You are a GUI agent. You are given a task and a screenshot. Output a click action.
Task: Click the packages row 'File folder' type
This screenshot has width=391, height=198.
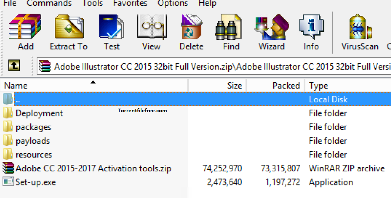(x=328, y=127)
